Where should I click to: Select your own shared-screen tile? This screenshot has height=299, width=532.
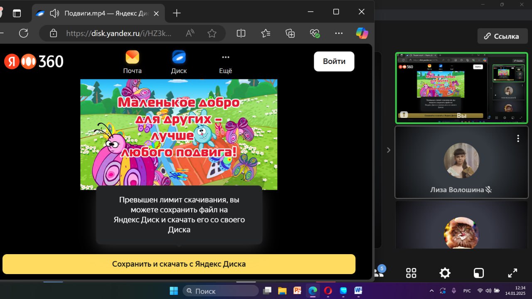(x=461, y=88)
